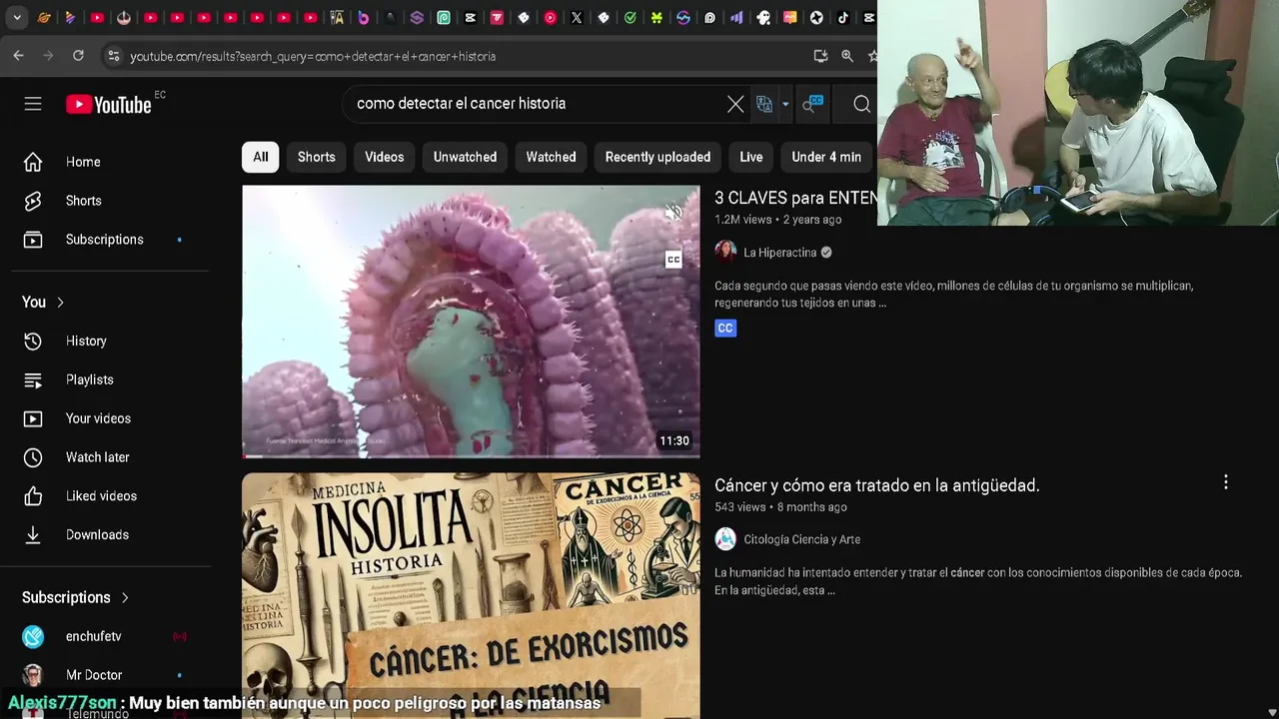Open Citología Ciencia y Arte channel name
Image resolution: width=1279 pixels, height=719 pixels.
[802, 539]
